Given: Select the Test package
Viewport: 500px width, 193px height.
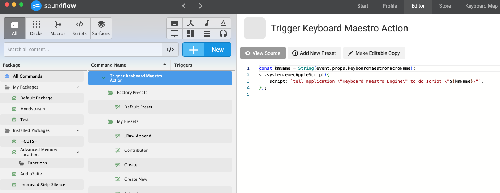Looking at the screenshot, I should pos(42,120).
